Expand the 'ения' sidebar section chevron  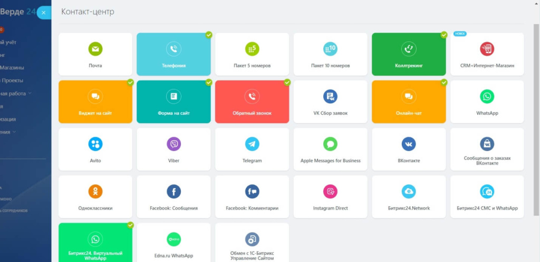[14, 132]
